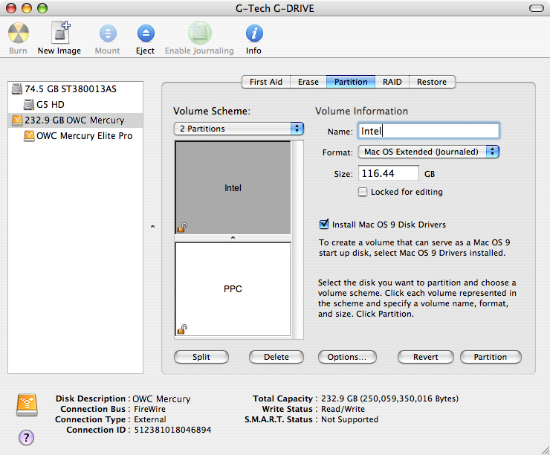Image resolution: width=550 pixels, height=455 pixels.
Task: Select the 232.9 GB OWC Mercury disk
Action: pyautogui.click(x=75, y=120)
